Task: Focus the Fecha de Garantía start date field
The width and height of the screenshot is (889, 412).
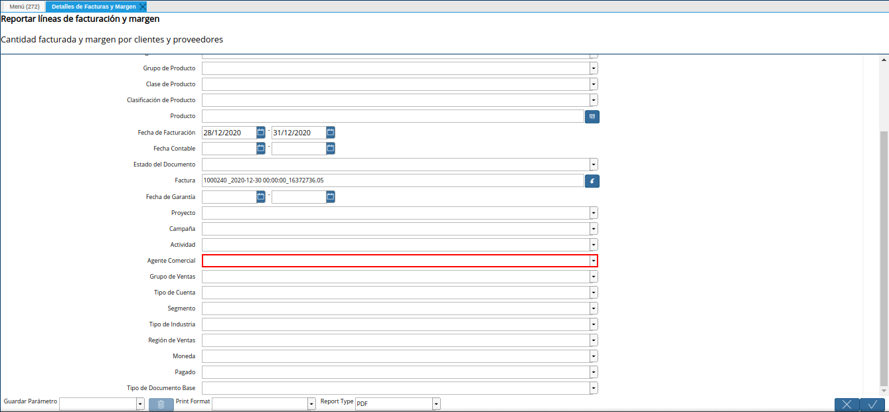Action: click(229, 197)
